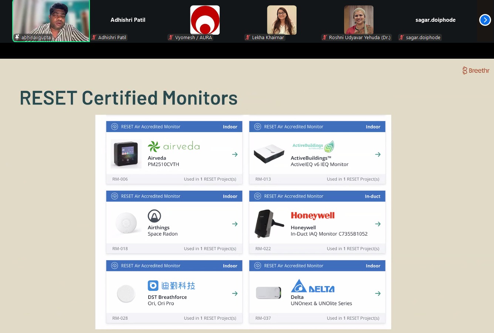Click muted mic icon for Lekha Khairnar

click(x=248, y=38)
